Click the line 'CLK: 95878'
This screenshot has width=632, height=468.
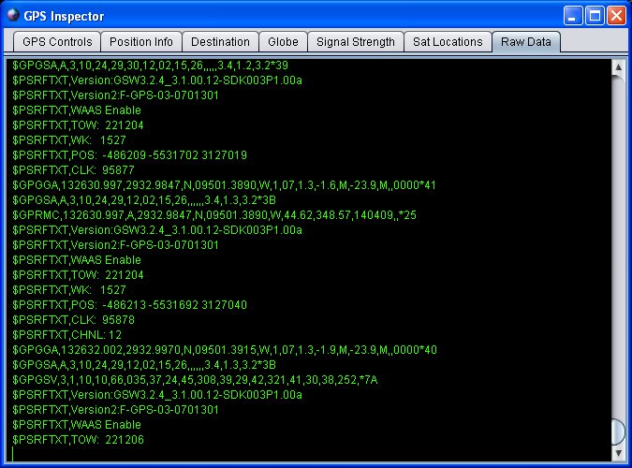click(x=73, y=320)
